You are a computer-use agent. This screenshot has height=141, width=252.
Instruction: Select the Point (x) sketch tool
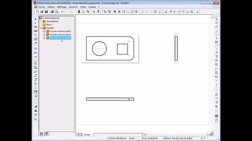point(217,81)
